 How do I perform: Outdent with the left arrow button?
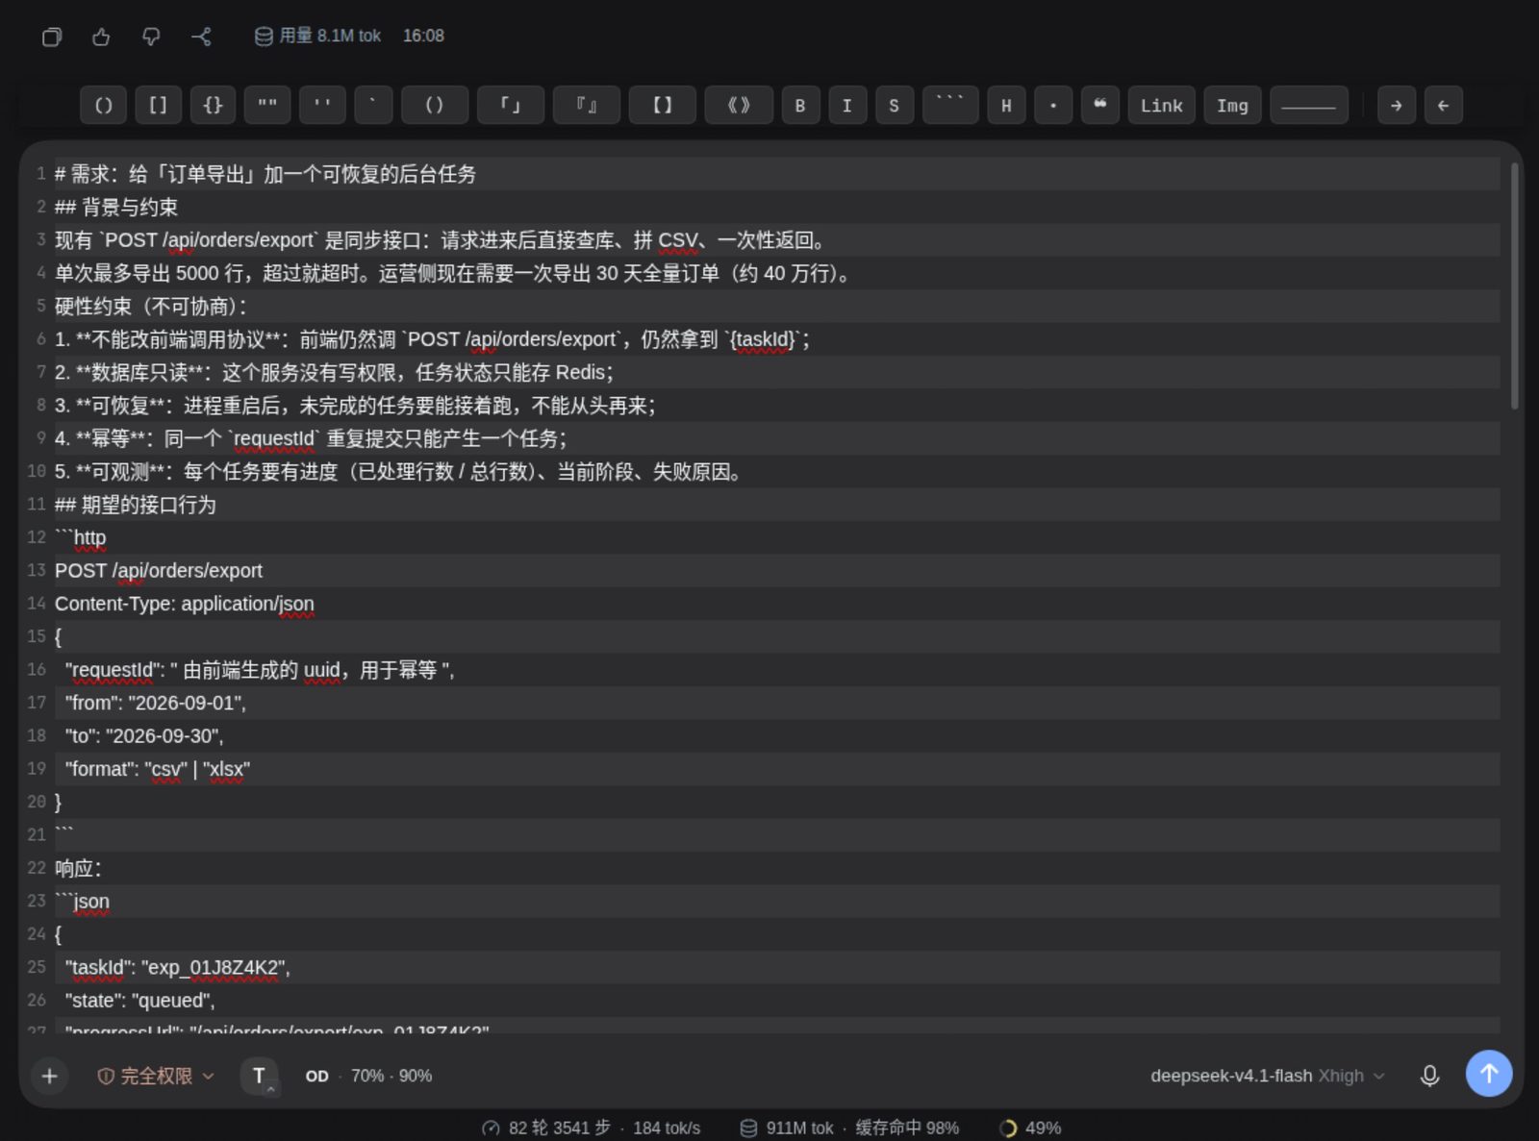1443,105
